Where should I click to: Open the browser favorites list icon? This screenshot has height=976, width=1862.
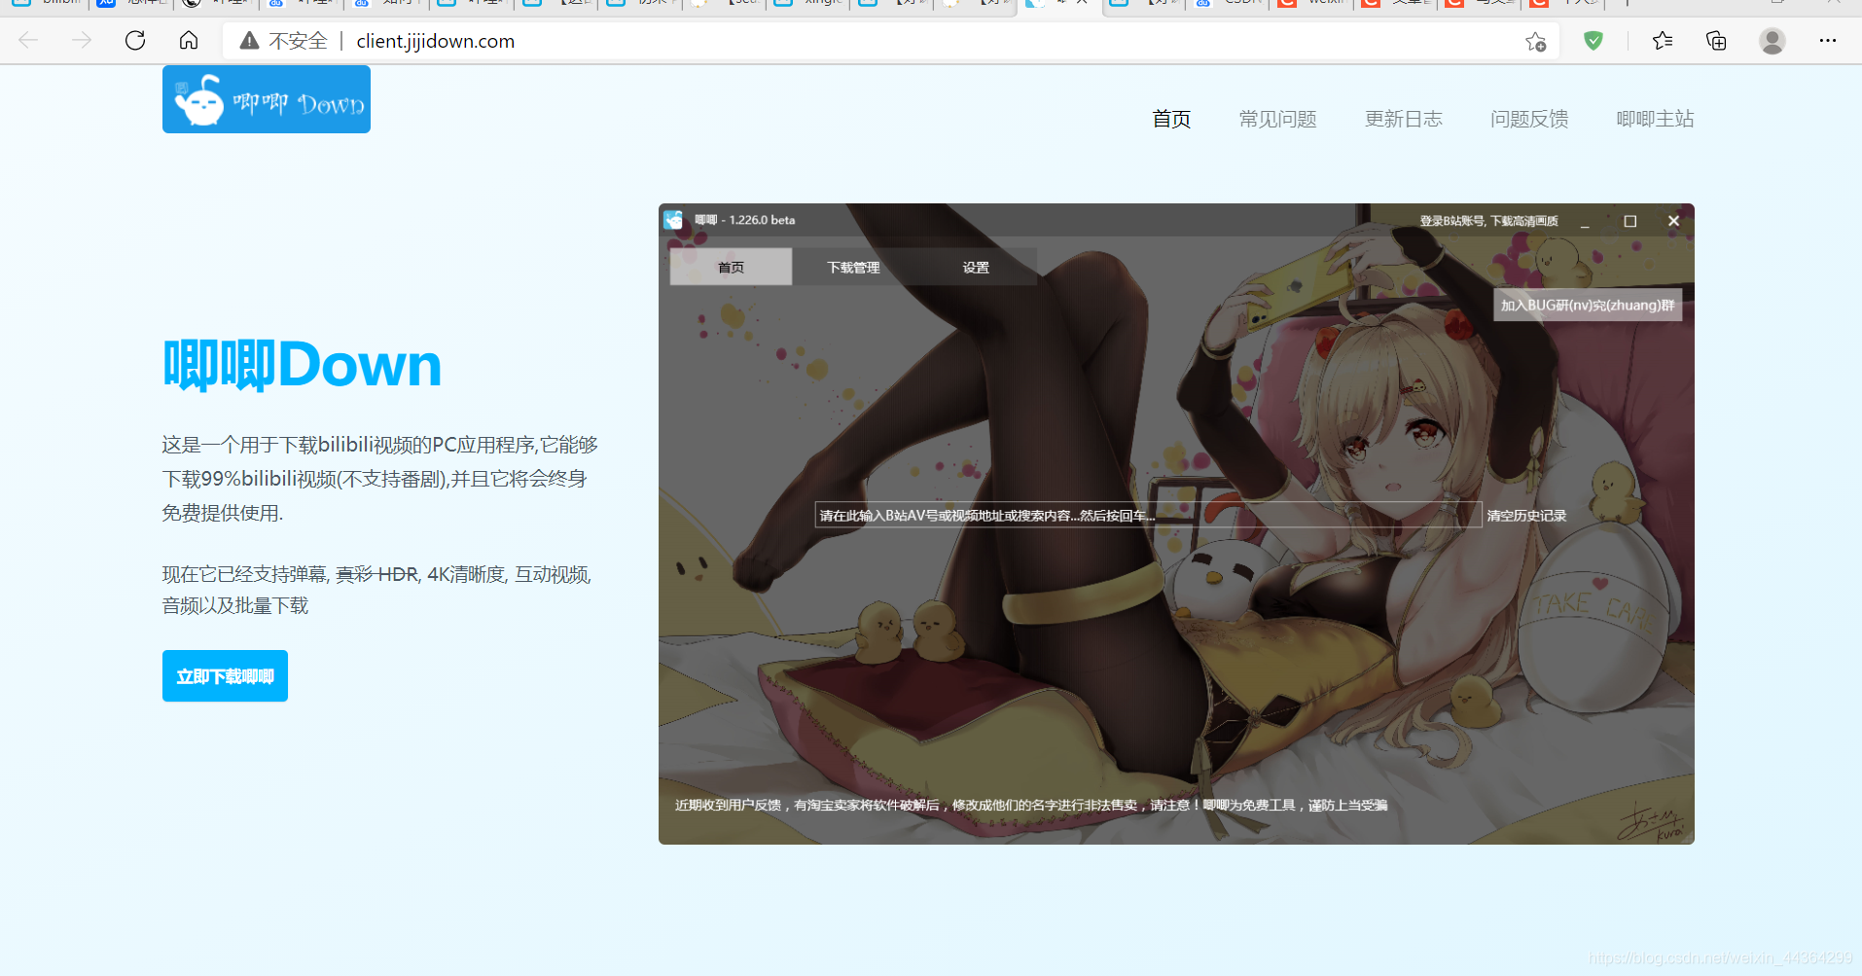(1663, 41)
